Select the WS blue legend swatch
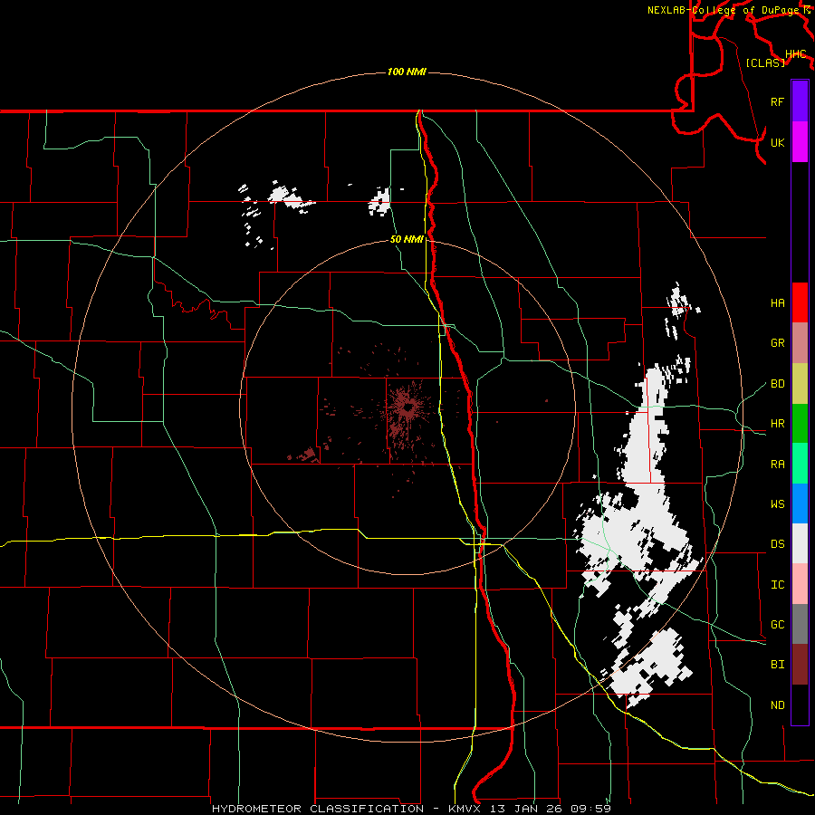The width and height of the screenshot is (815, 815). [800, 503]
